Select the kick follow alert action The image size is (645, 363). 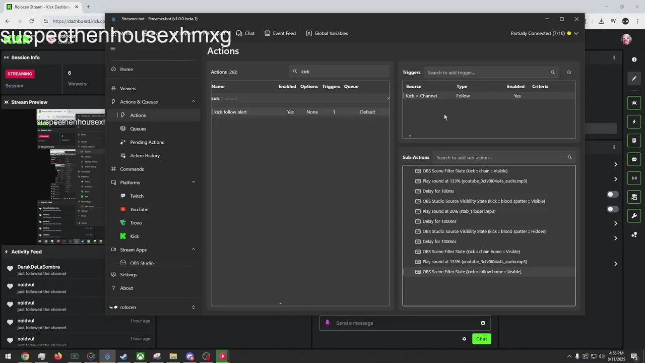click(x=300, y=112)
